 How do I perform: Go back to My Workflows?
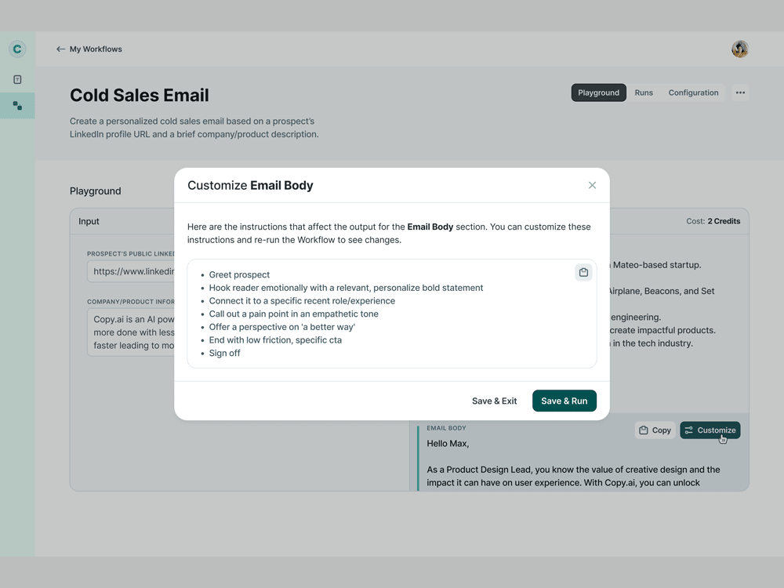(89, 49)
